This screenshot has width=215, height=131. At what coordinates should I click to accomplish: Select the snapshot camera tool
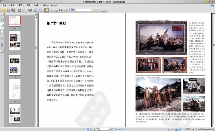(x=61, y=10)
